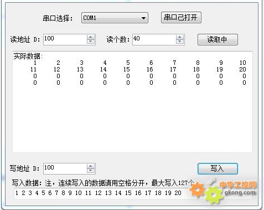This screenshot has height=210, width=264.
Task: Click data value 10 in first row
Action: 243,63
